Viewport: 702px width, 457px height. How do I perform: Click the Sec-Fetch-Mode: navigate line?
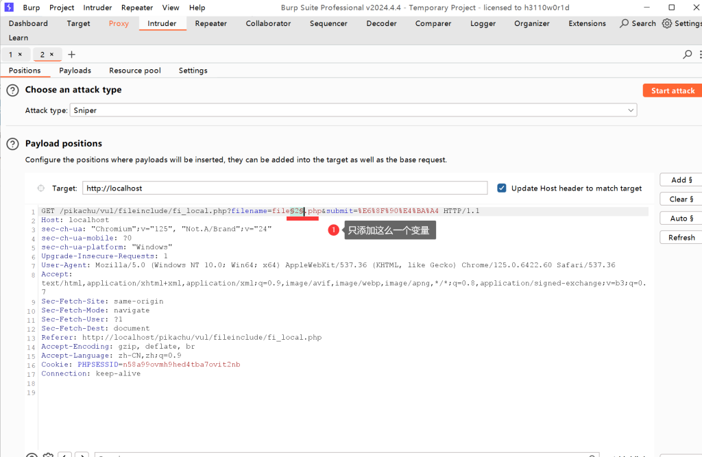tap(95, 310)
